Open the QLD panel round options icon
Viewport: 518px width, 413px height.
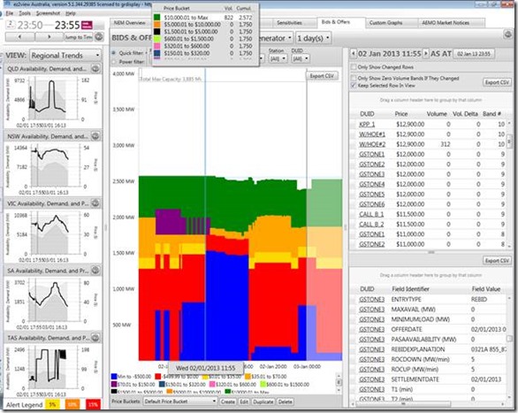(x=95, y=69)
